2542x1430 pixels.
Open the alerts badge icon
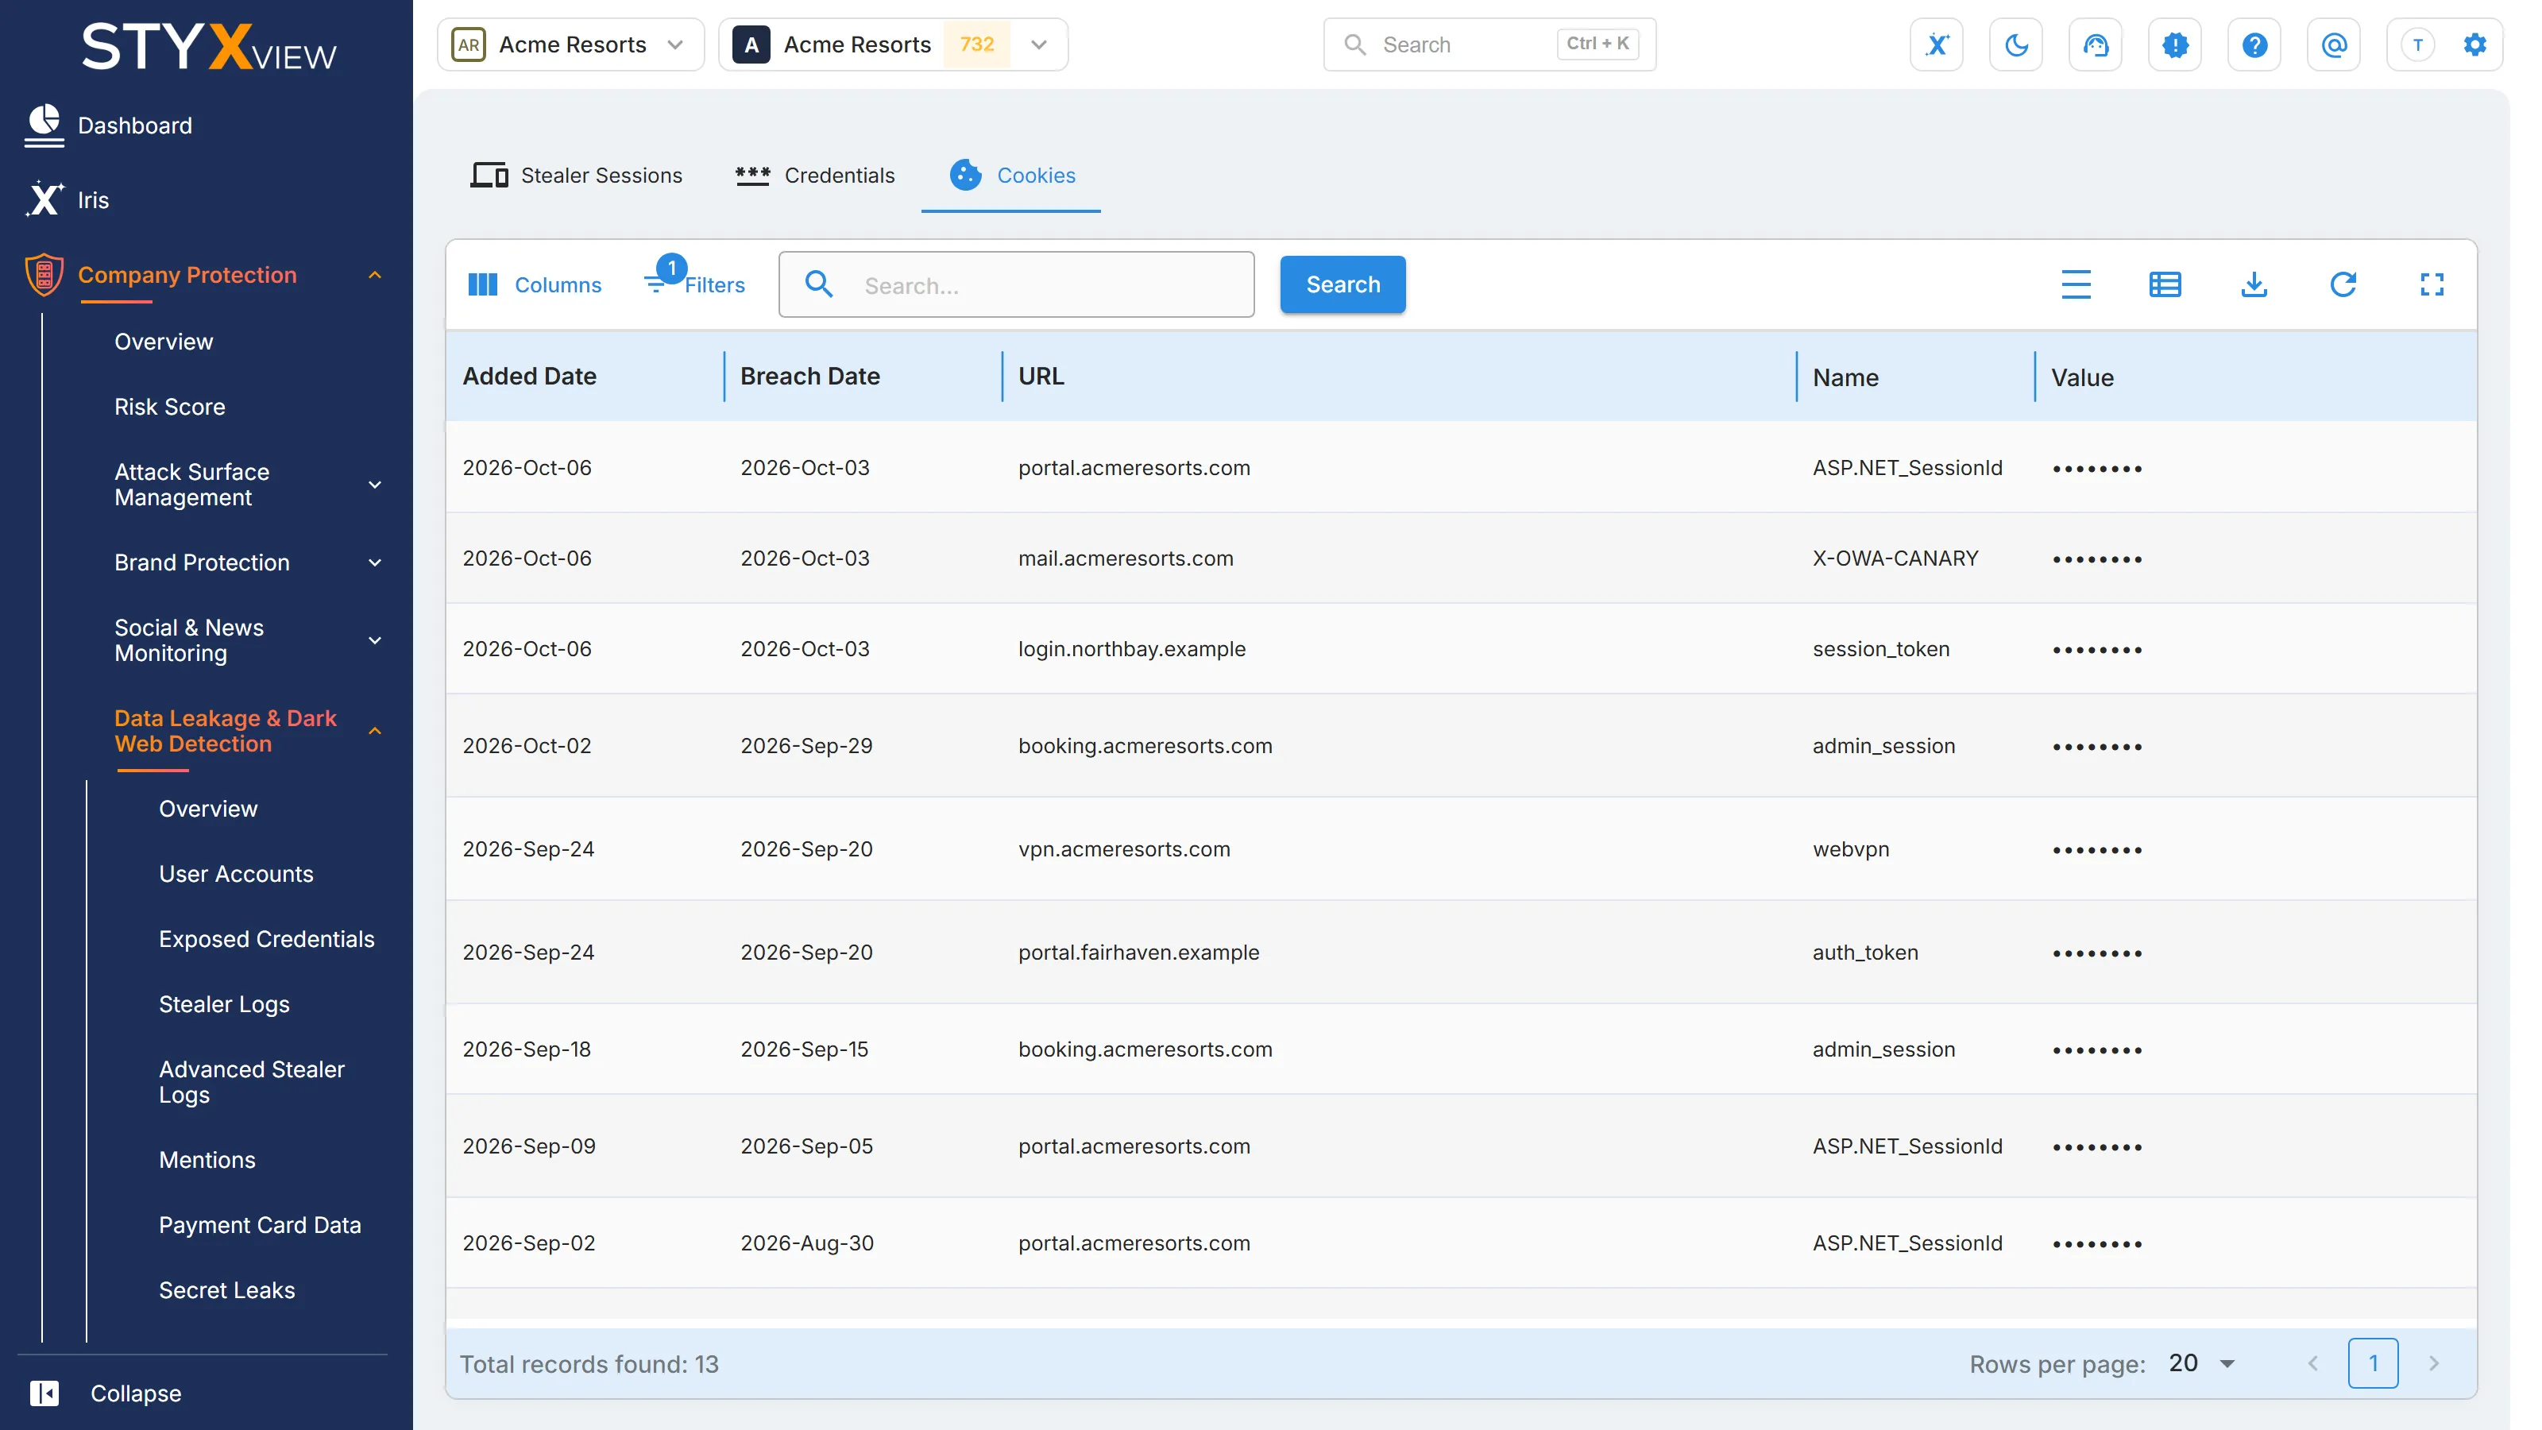[x=2175, y=44]
